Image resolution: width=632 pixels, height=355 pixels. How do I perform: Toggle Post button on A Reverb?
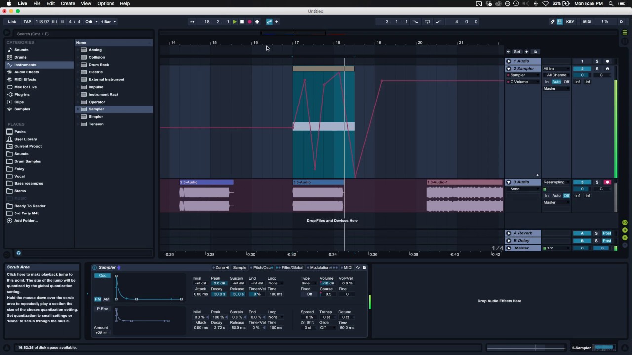607,233
